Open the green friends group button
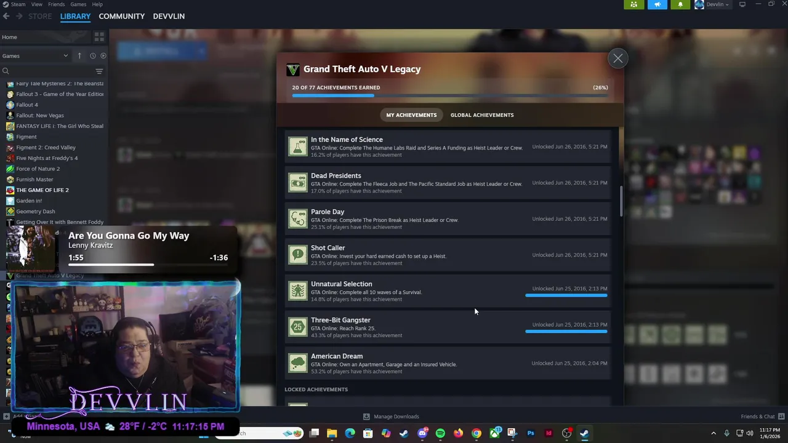Viewport: 788px width, 443px height. 633,4
